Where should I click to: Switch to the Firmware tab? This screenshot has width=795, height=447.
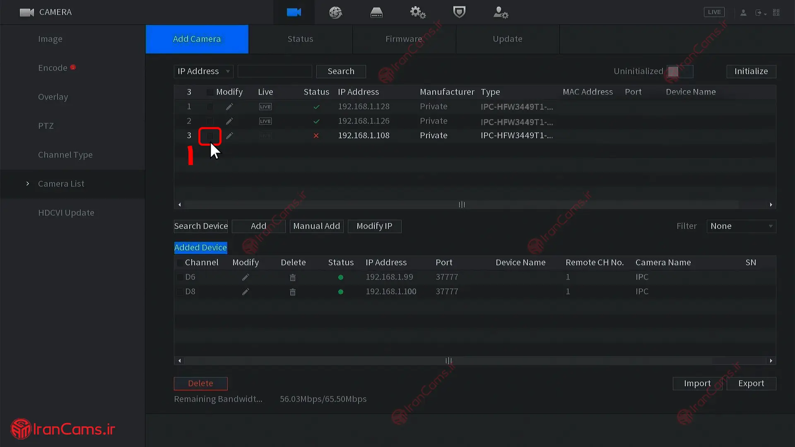tap(404, 39)
